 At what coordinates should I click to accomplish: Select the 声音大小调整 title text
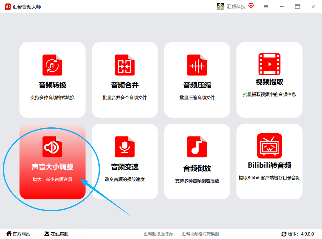tap(53, 167)
